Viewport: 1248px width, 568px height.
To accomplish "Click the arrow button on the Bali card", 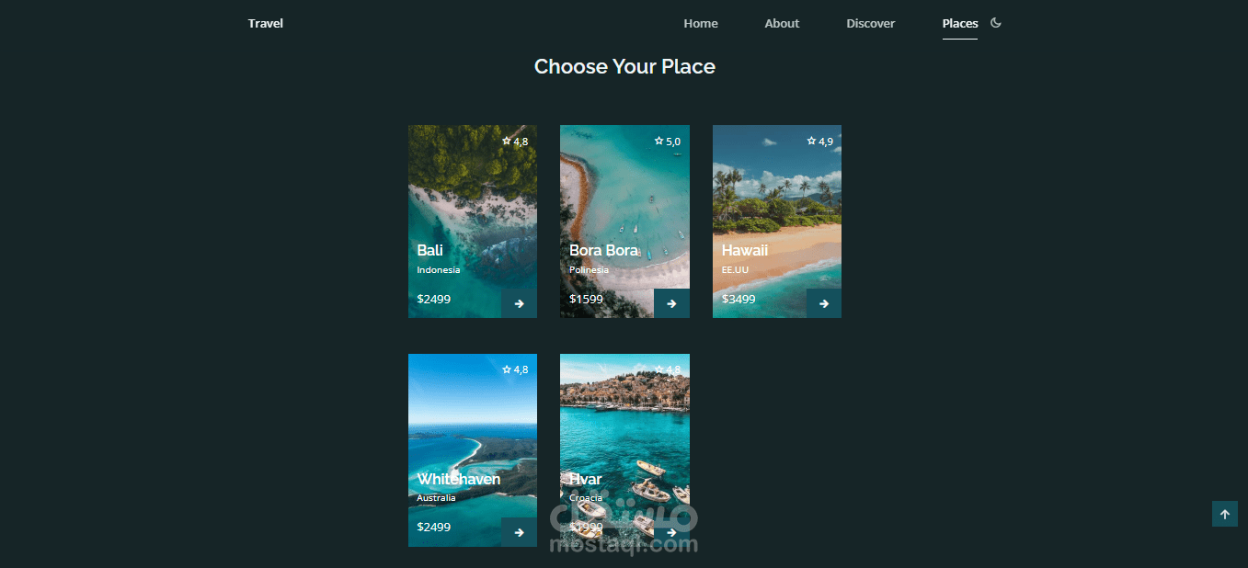I will click(519, 303).
